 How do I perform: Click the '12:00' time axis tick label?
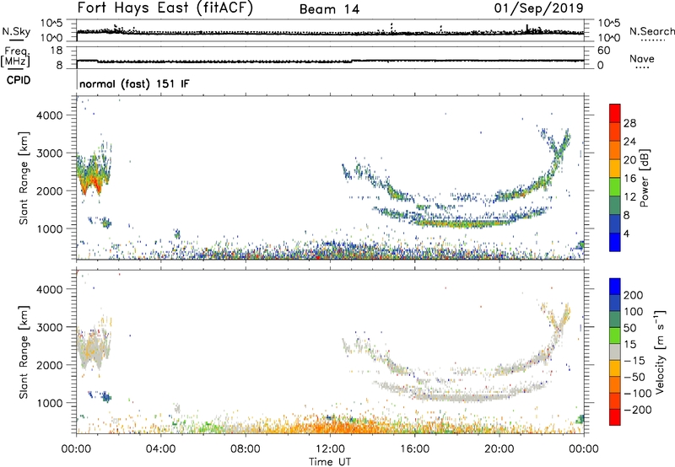point(330,449)
